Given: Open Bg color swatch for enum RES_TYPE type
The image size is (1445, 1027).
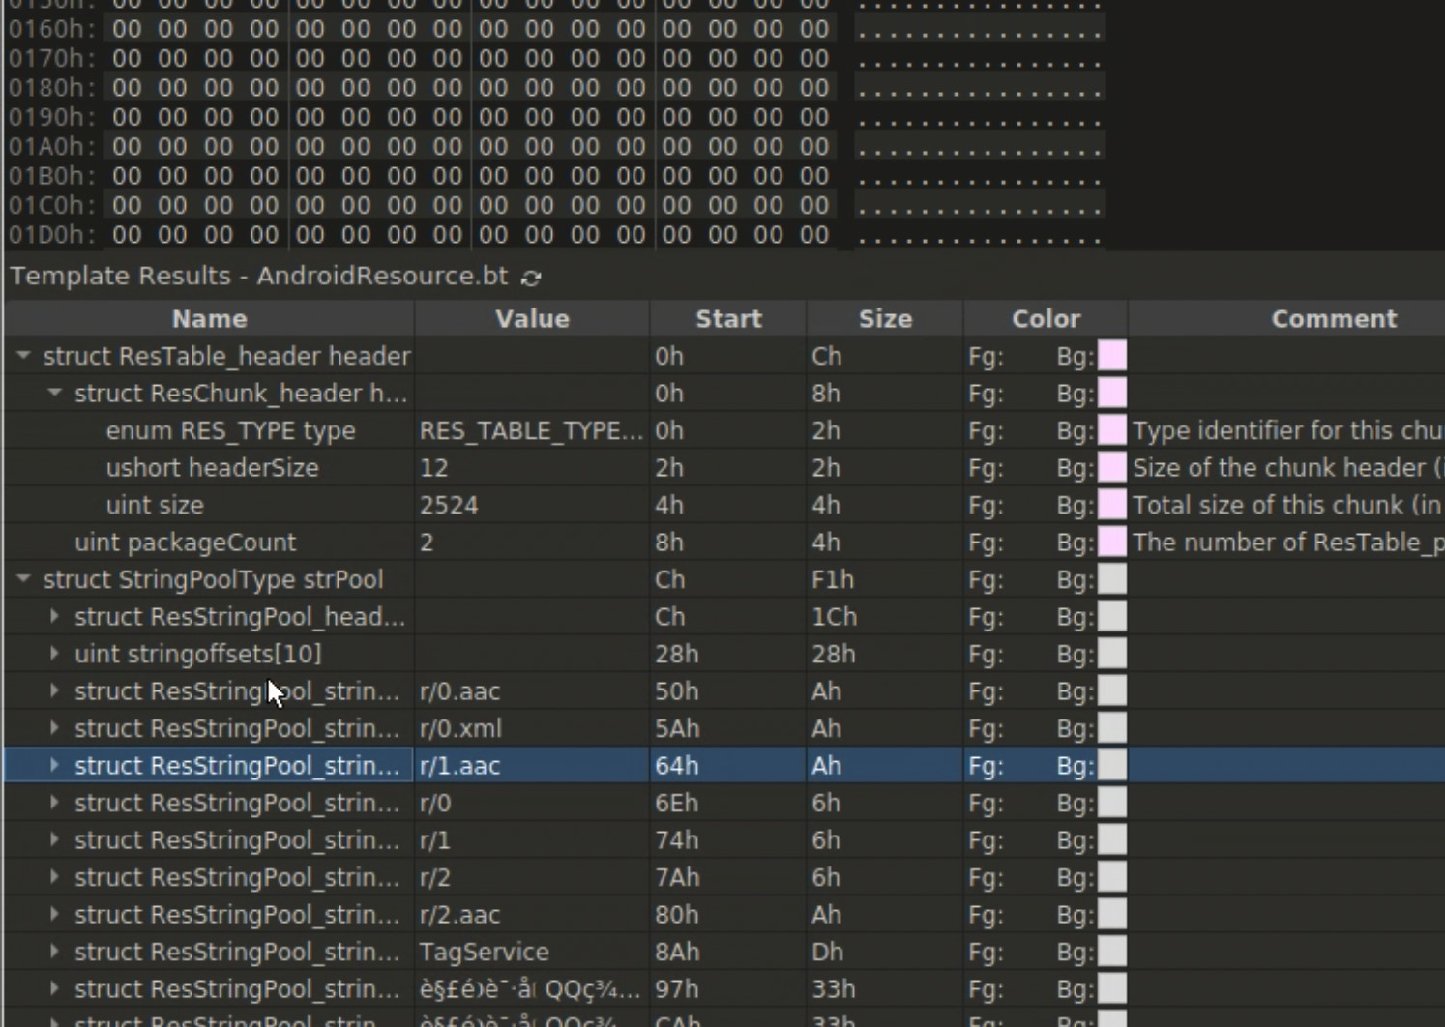Looking at the screenshot, I should point(1112,430).
